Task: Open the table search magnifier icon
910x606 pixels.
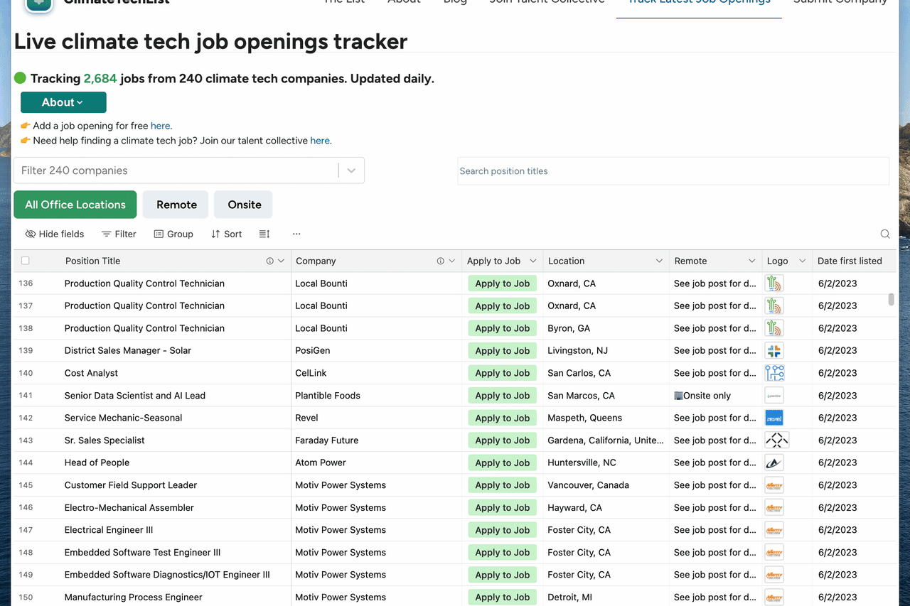Action: click(885, 234)
